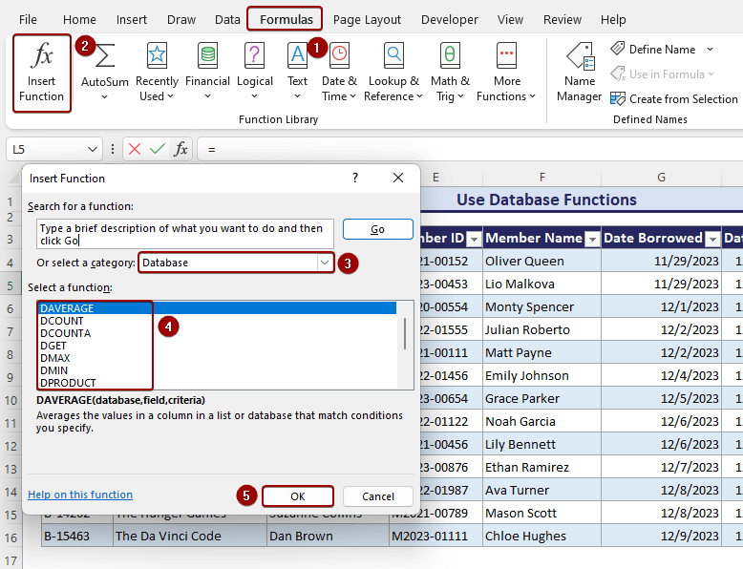Viewport: 743px width, 569px height.
Task: Open Recently Used functions list
Action: [x=157, y=73]
